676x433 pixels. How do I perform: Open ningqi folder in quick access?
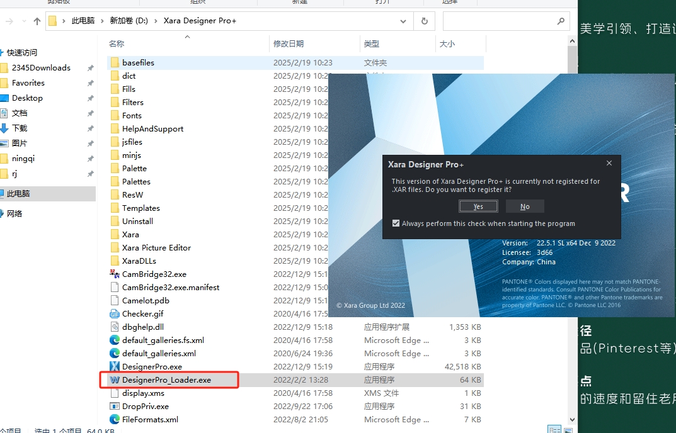(x=23, y=159)
